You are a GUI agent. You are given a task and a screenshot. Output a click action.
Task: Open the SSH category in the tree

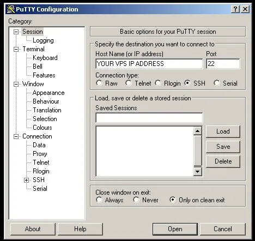click(39, 180)
